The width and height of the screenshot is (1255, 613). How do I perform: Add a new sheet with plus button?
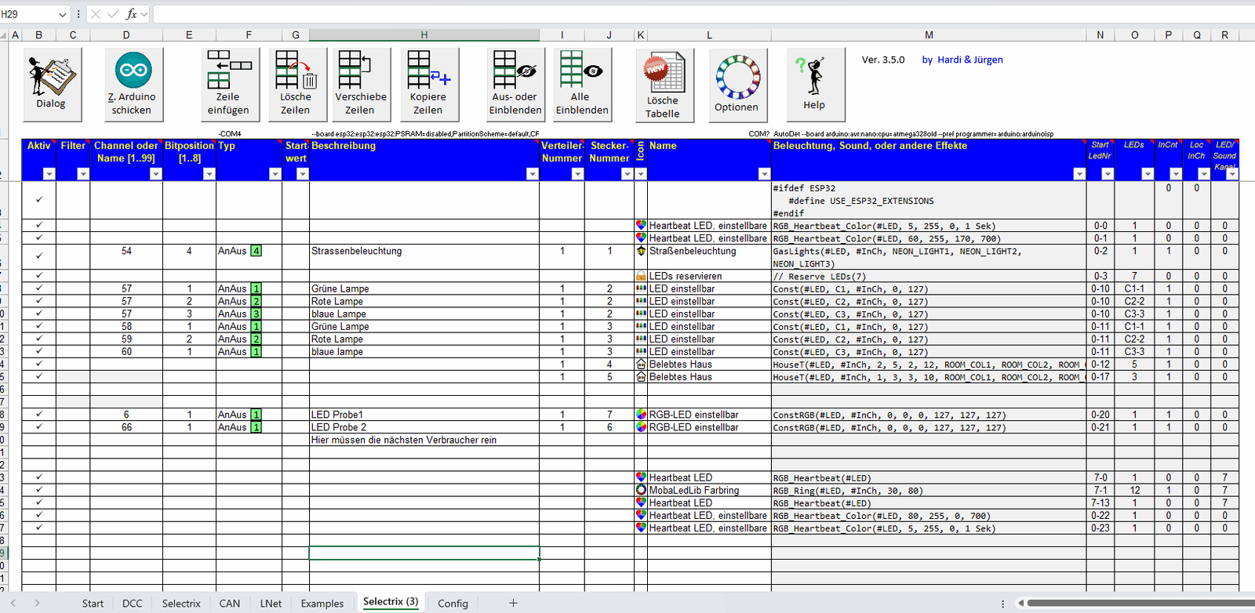513,603
